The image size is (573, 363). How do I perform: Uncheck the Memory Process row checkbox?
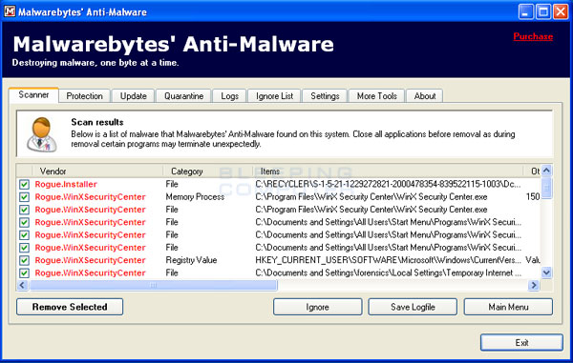coord(24,197)
